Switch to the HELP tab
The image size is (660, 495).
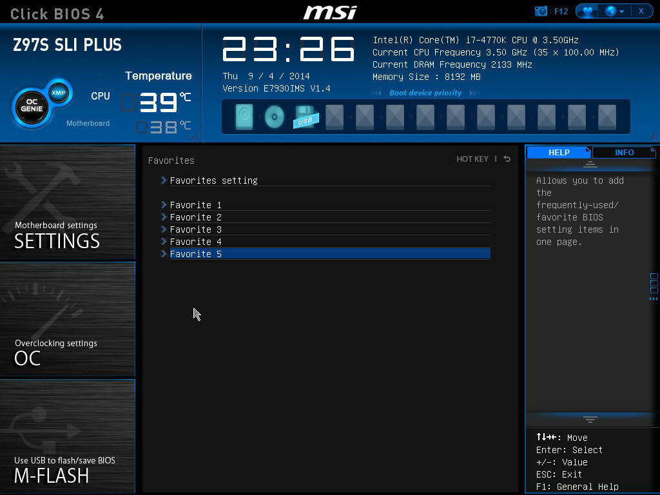pyautogui.click(x=559, y=152)
